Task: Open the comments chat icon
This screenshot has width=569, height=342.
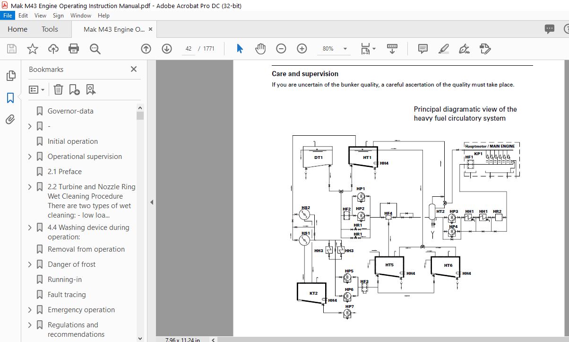Action: tap(549, 29)
